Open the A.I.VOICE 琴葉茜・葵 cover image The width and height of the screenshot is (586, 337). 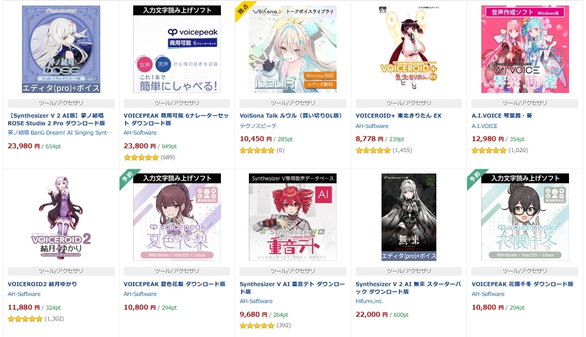click(x=525, y=49)
